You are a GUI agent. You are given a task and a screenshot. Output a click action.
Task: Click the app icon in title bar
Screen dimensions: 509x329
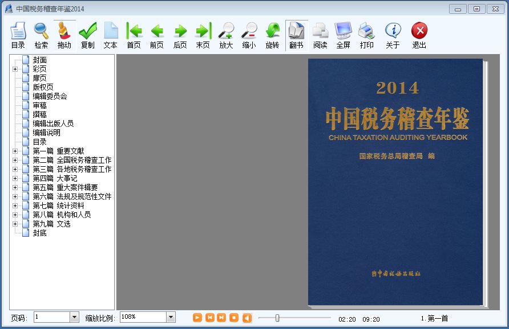(x=9, y=9)
